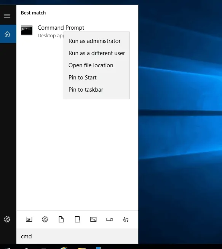222x249 pixels.
Task: Choose Run as a different user
Action: click(97, 53)
